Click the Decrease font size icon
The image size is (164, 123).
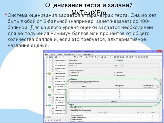(77, 57)
